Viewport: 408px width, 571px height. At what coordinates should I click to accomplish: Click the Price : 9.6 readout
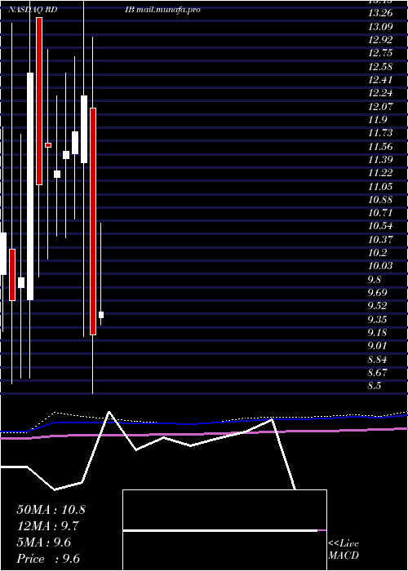pos(48,559)
